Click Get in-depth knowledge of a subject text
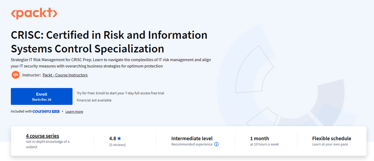 click(x=48, y=144)
